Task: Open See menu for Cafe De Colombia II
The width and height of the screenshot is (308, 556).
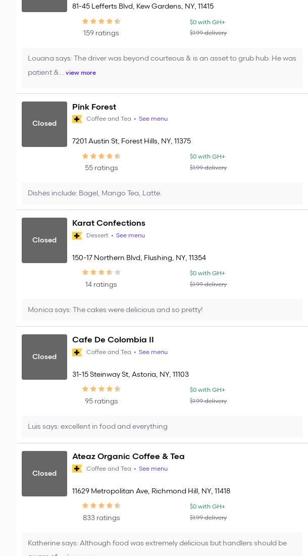Action: 153,352
